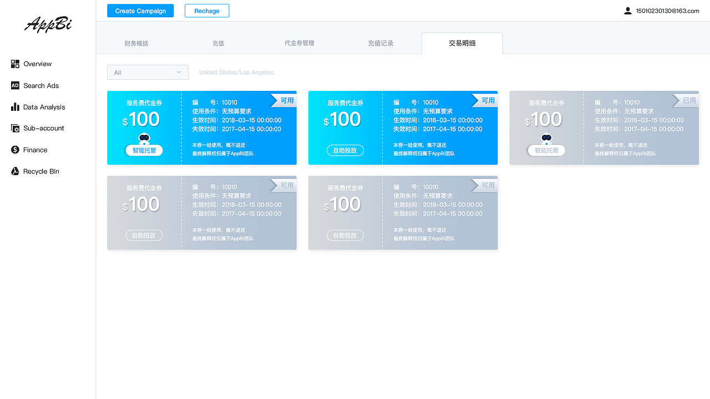Open the Finance section icon
The width and height of the screenshot is (710, 399).
click(x=15, y=150)
